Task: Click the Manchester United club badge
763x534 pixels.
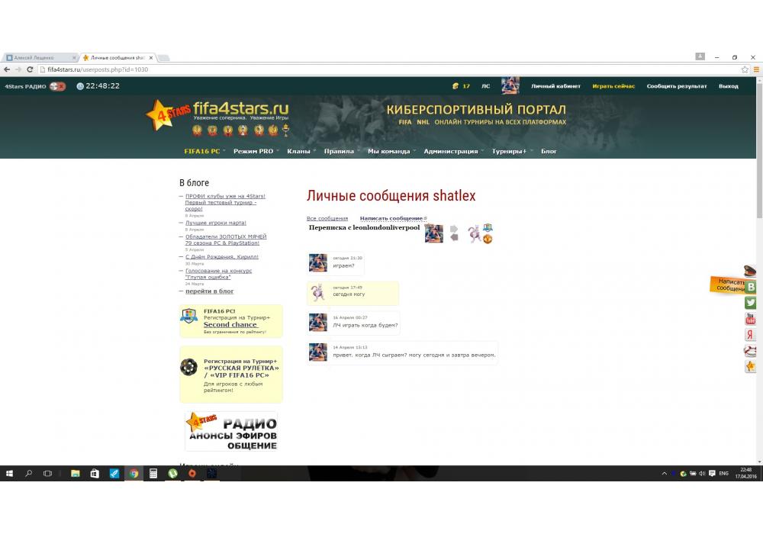Action: click(x=487, y=239)
